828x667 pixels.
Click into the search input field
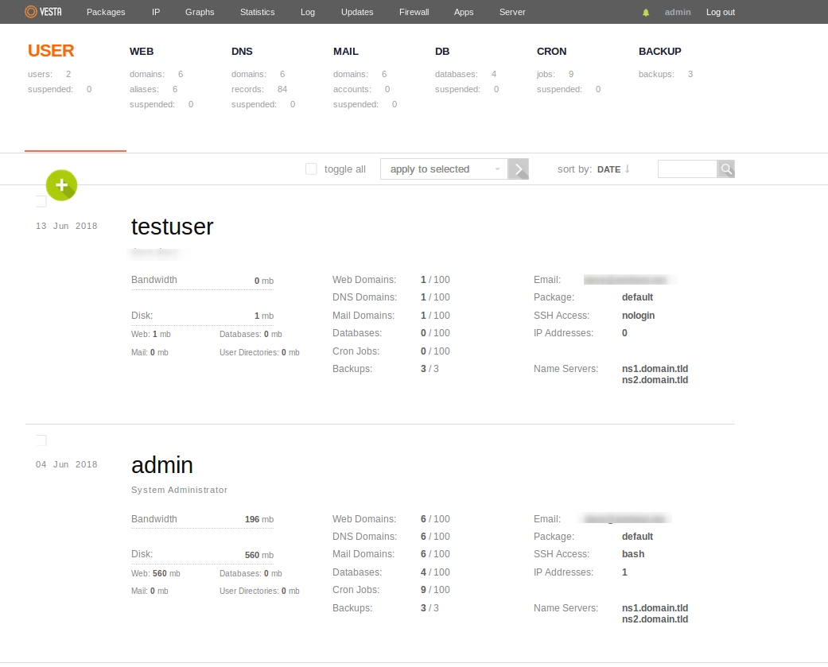pyautogui.click(x=687, y=169)
